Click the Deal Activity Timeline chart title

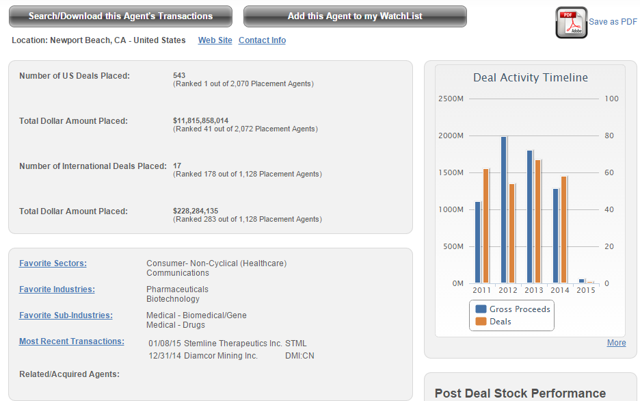click(x=530, y=78)
